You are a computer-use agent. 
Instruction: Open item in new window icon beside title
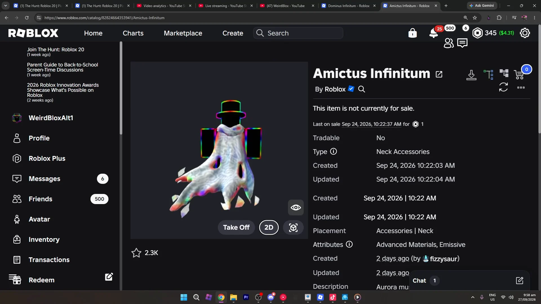coord(439,74)
